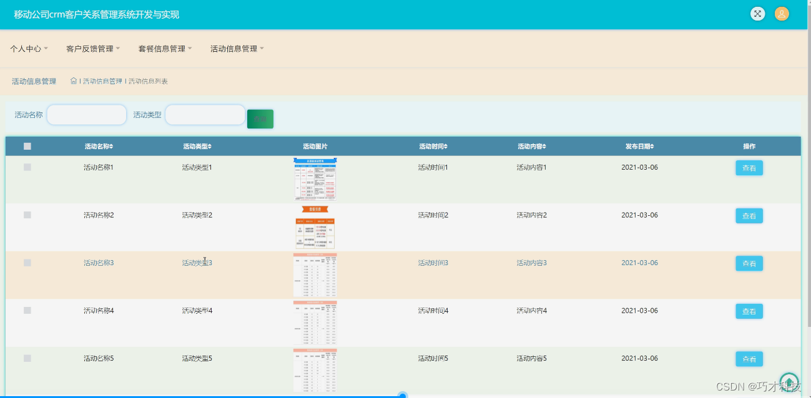Click the activity image thumbnail for 活动名称4
The width and height of the screenshot is (811, 398).
[316, 323]
